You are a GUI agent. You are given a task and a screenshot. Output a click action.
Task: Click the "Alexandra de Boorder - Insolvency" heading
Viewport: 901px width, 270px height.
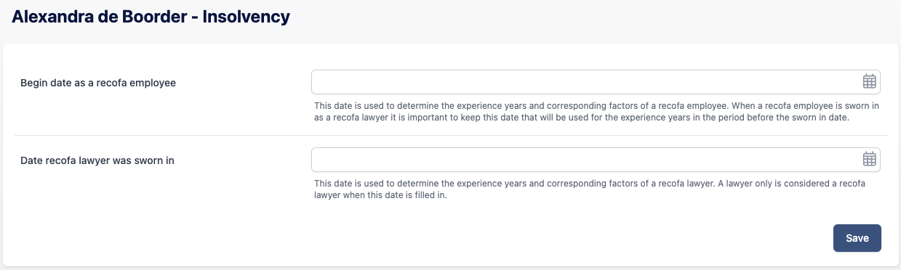pos(151,17)
